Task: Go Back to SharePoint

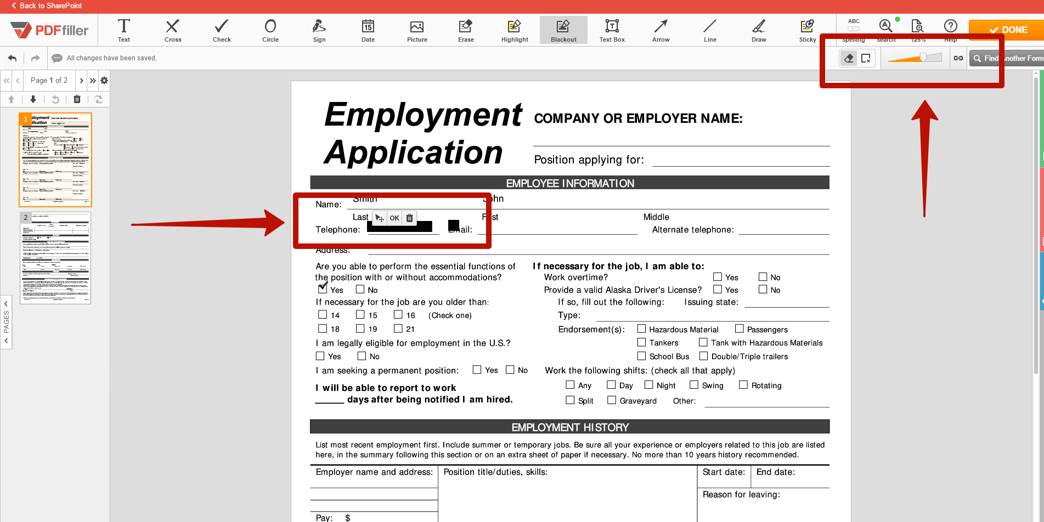Action: pyautogui.click(x=46, y=5)
